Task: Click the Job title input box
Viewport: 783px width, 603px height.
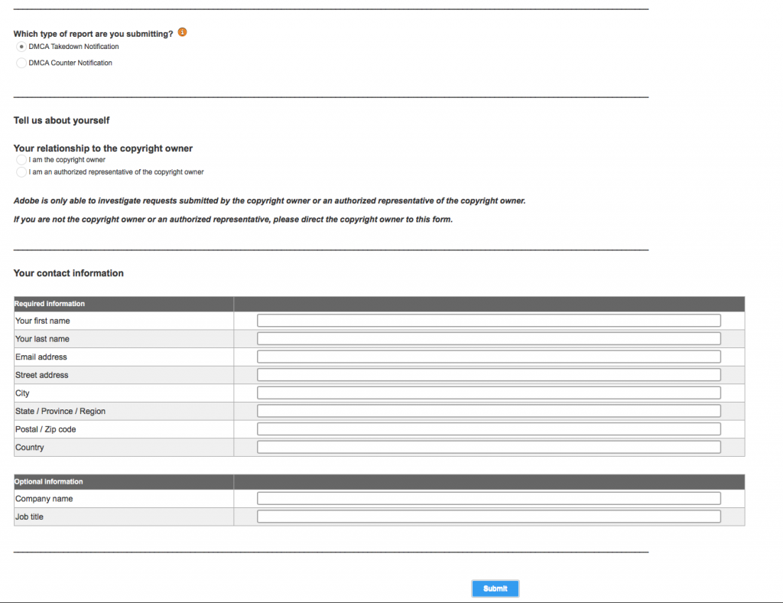Action: click(x=489, y=517)
